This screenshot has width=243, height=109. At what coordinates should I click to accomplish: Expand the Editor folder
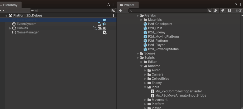[x=141, y=62]
